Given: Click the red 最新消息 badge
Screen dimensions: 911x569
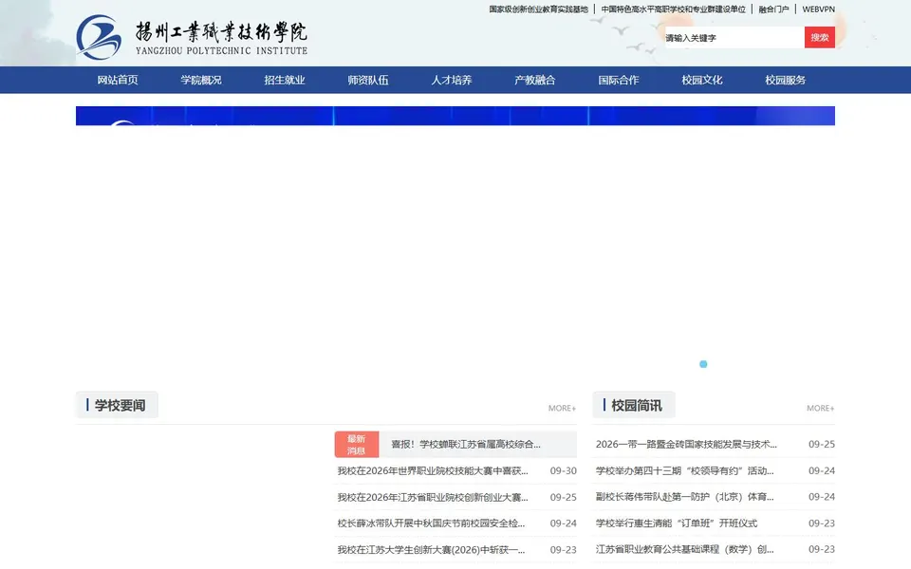Looking at the screenshot, I should (357, 445).
